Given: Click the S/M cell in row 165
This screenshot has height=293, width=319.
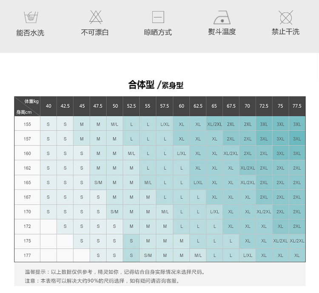Looking at the screenshot, I should 98,183.
